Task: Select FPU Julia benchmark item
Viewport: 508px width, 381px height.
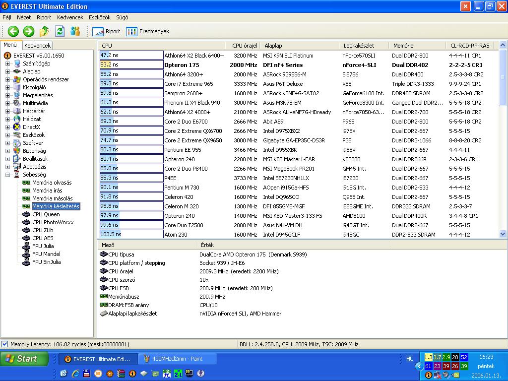Action: coord(43,246)
